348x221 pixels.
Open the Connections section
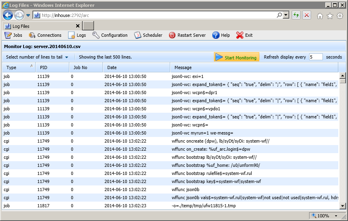click(32, 35)
